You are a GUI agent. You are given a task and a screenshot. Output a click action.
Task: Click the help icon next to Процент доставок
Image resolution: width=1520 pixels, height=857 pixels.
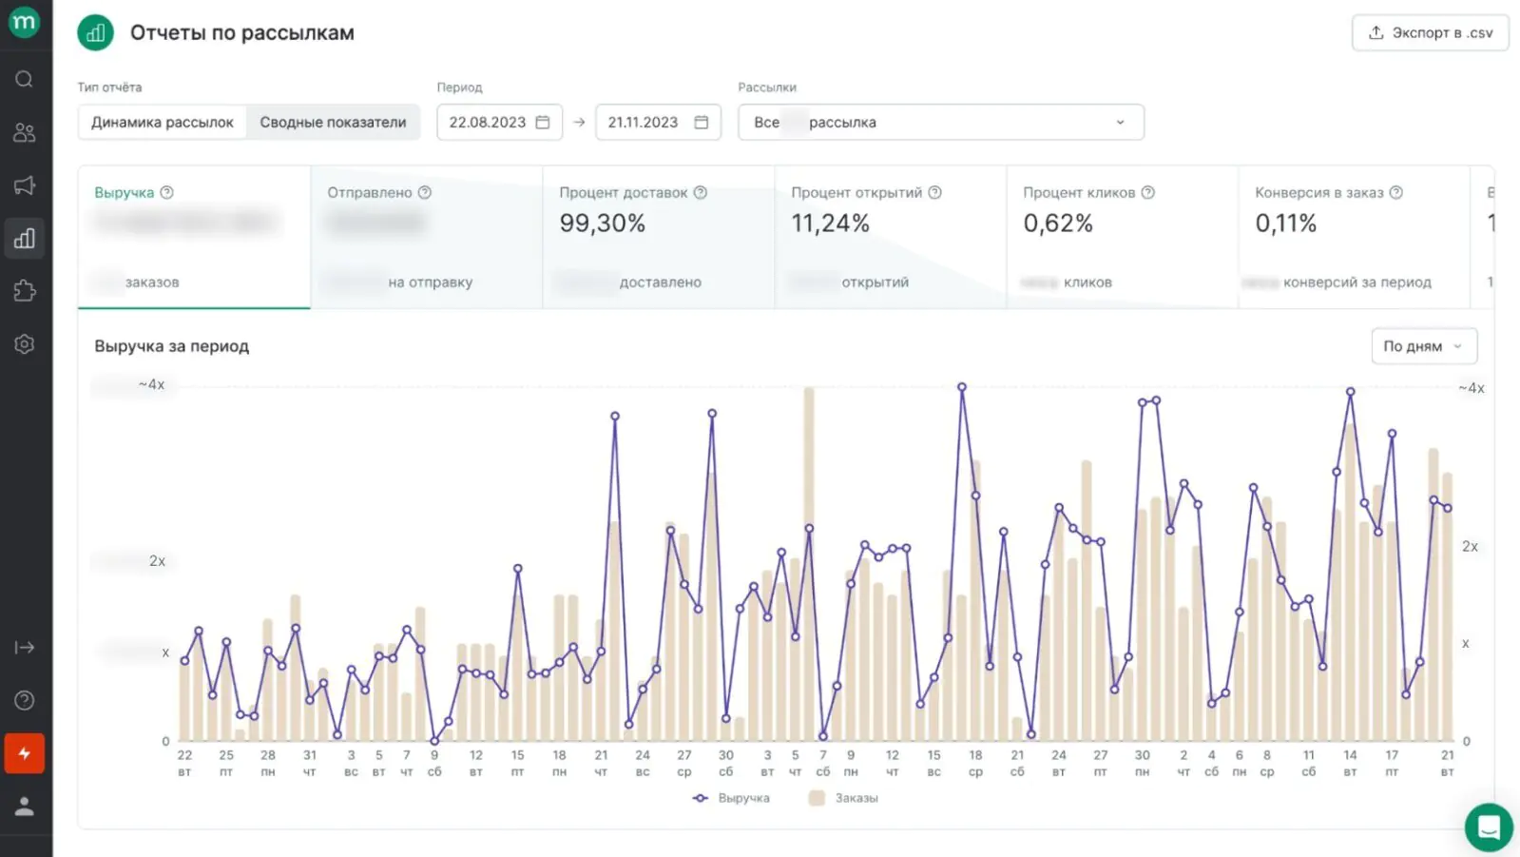[701, 192]
